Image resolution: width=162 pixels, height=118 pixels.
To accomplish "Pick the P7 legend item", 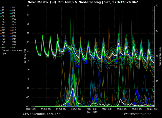I will click(2, 16).
